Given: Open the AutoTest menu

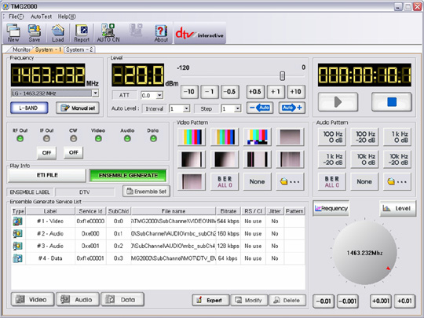Looking at the screenshot, I should tap(41, 16).
